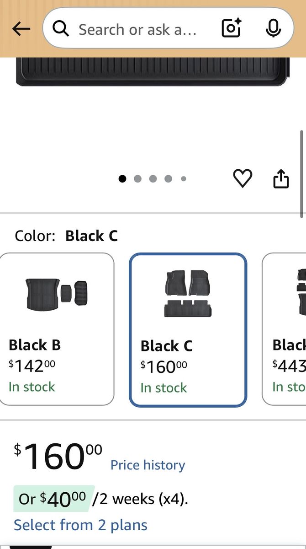Focus the Search or ask input field
The height and width of the screenshot is (549, 306).
pos(137,29)
